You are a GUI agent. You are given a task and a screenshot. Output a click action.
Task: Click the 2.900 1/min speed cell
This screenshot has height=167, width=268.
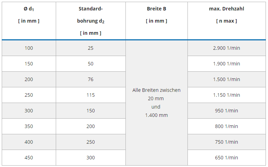coord(227,48)
